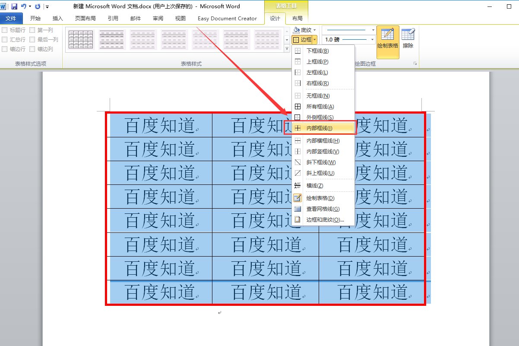519x346 pixels.
Task: Click 边框和底纹 to open the dialog
Action: click(320, 219)
